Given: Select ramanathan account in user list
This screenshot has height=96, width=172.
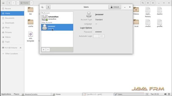Looking at the screenshot, I should click(57, 18).
